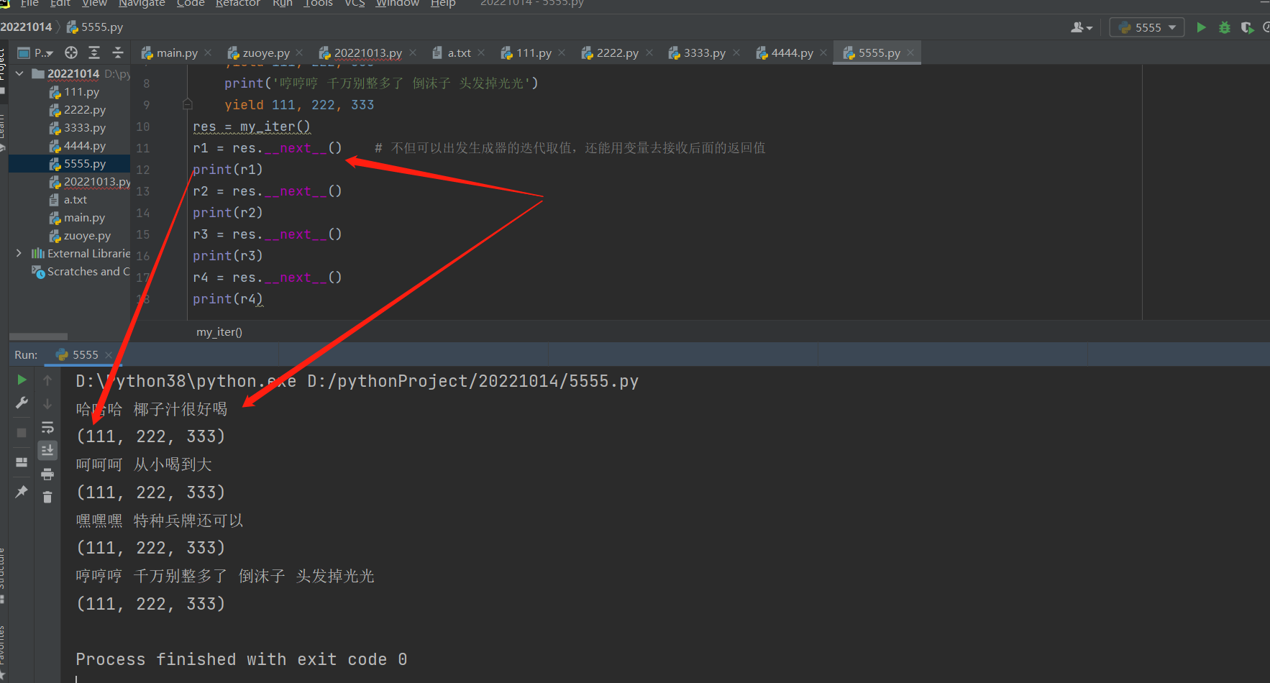Click the Expand All icon in Project panel
The width and height of the screenshot is (1270, 683).
(94, 52)
